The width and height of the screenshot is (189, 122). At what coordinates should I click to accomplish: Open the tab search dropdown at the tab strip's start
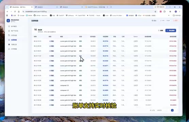[7, 7]
